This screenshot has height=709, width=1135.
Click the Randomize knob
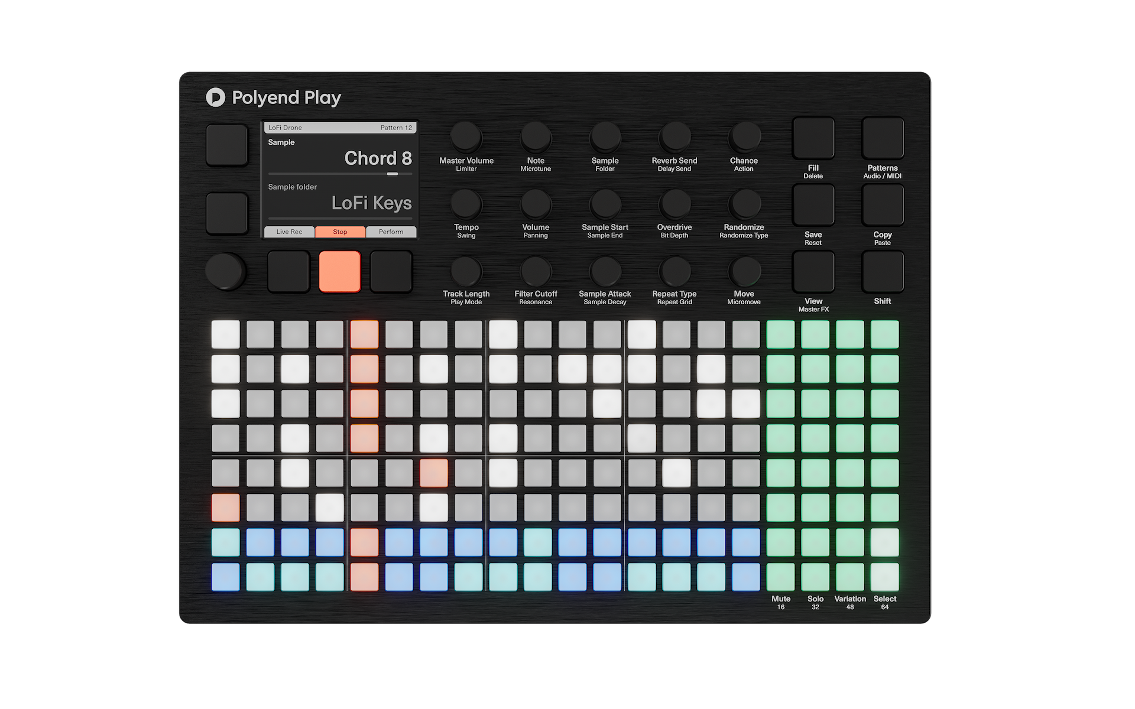pos(744,204)
